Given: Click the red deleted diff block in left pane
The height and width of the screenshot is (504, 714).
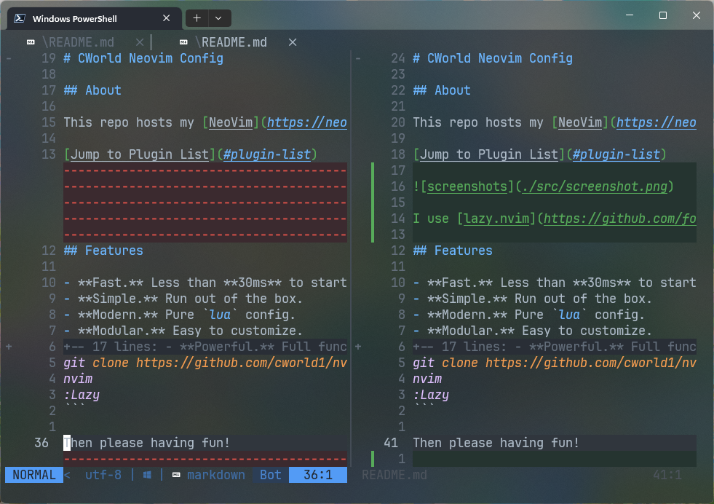Looking at the screenshot, I should [205, 202].
